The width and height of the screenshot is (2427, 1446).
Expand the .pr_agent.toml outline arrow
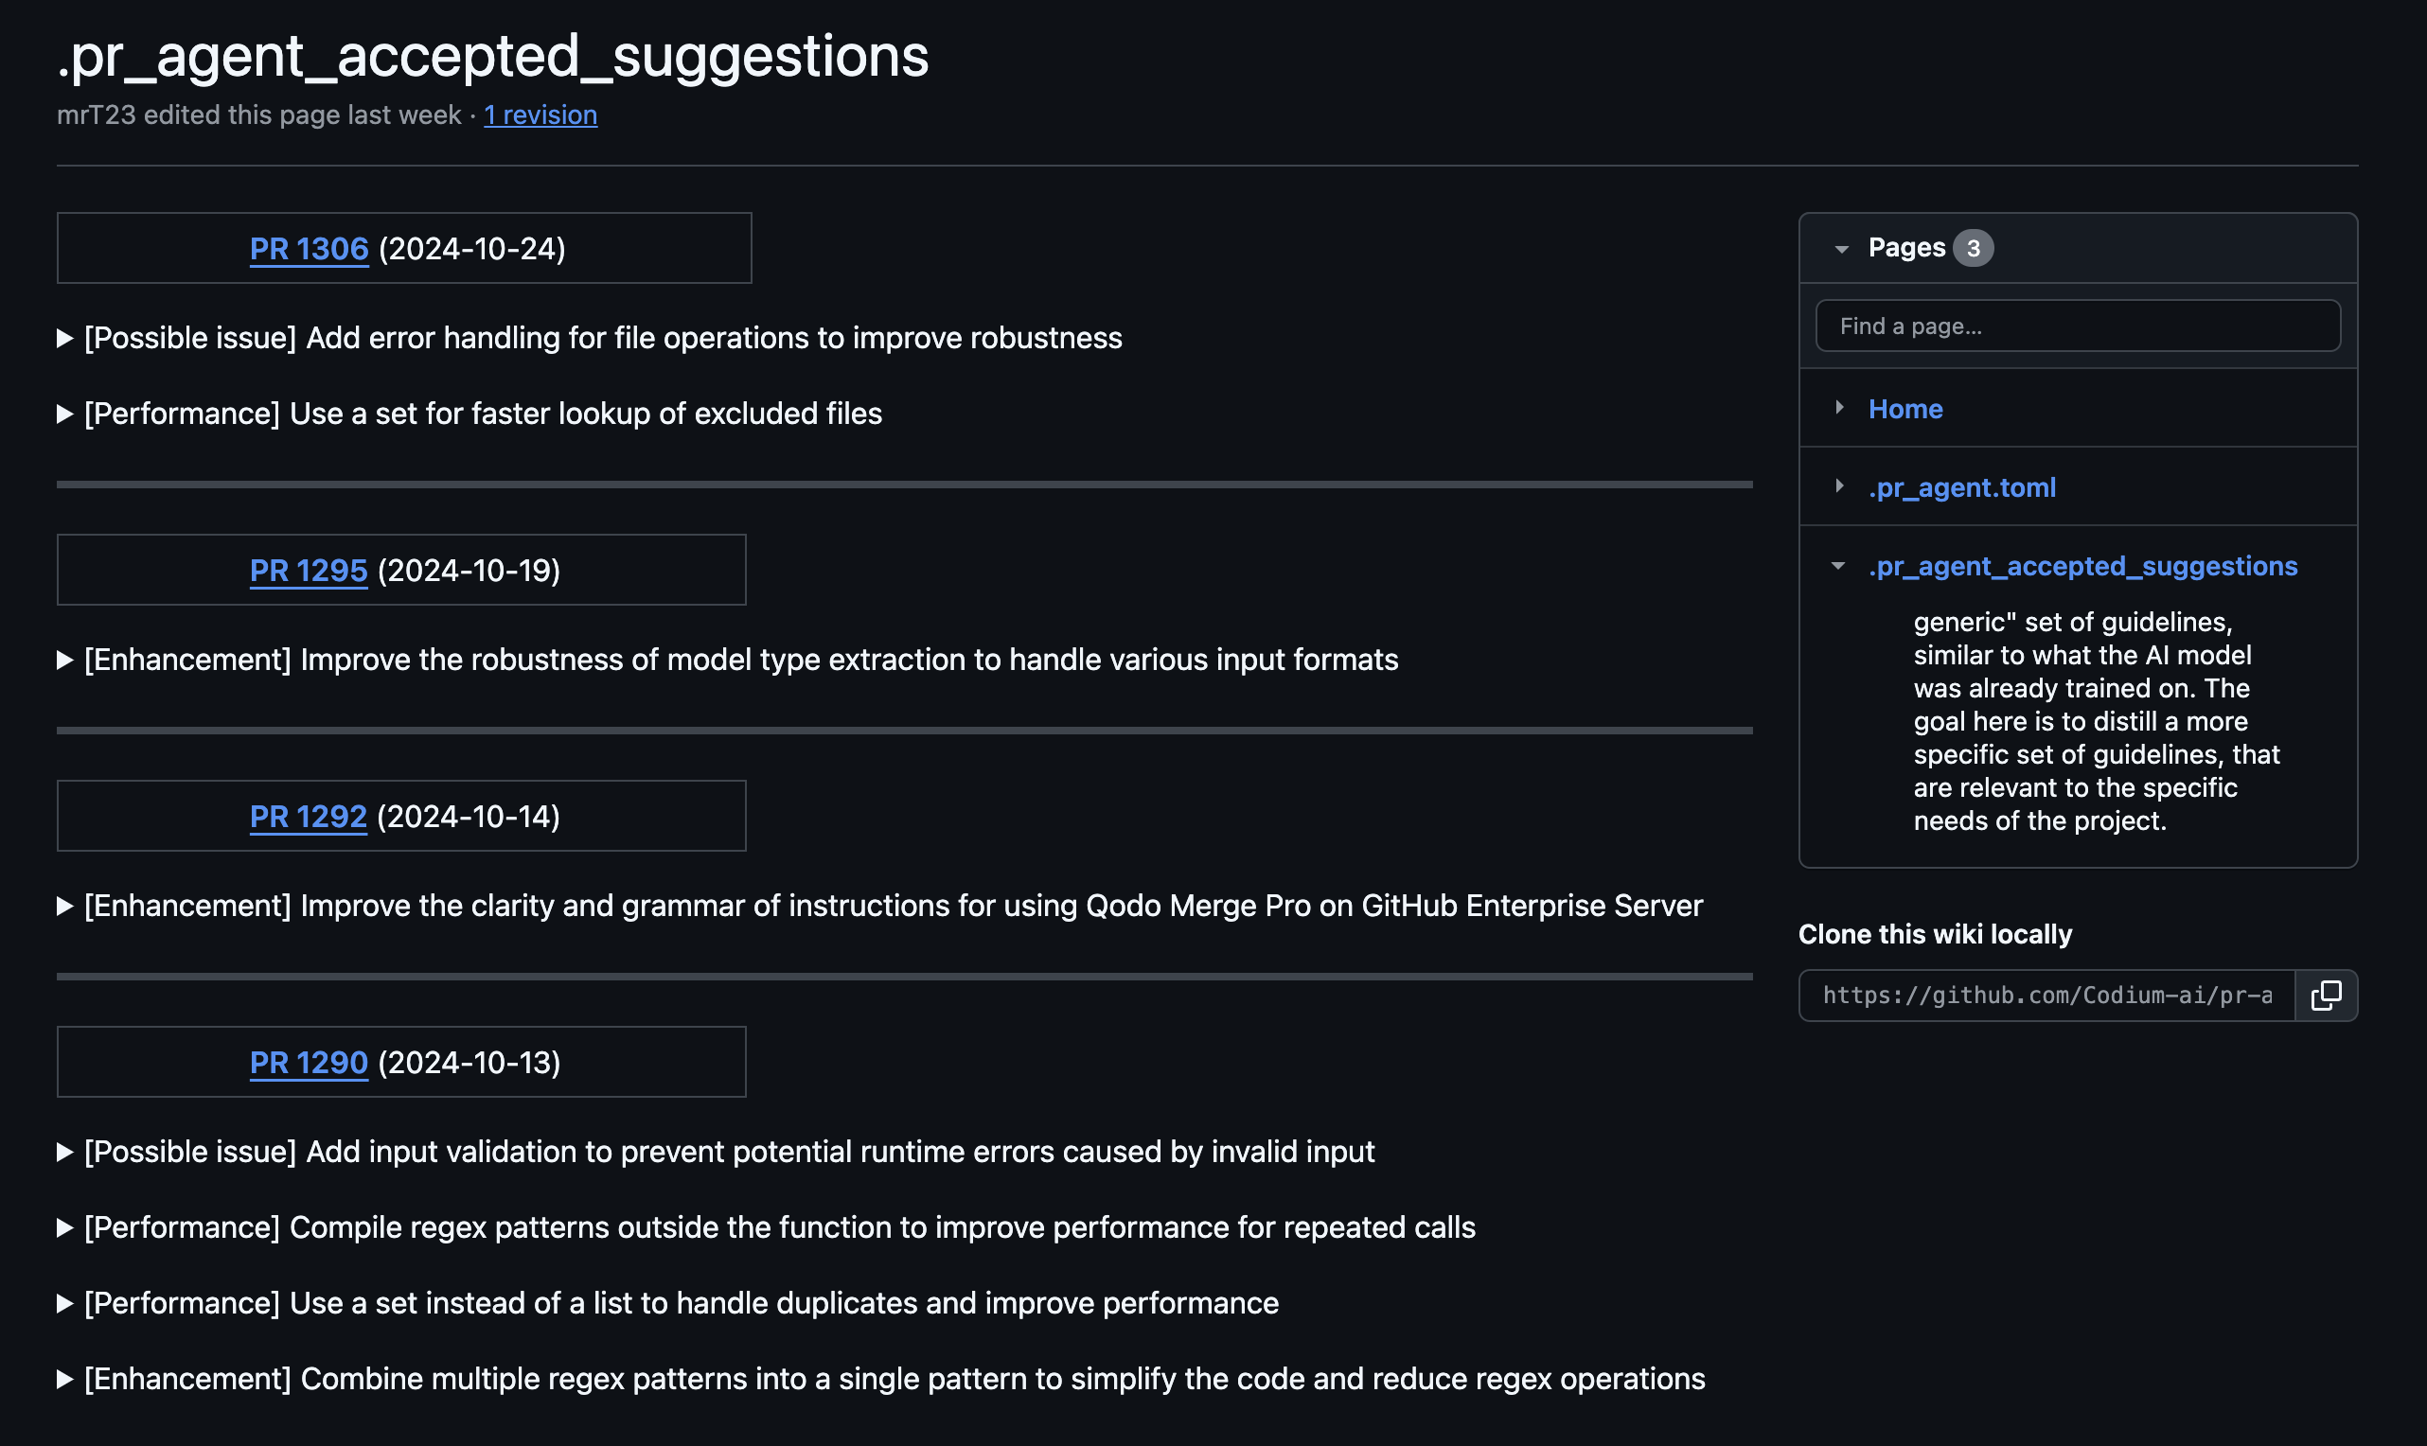(1839, 486)
